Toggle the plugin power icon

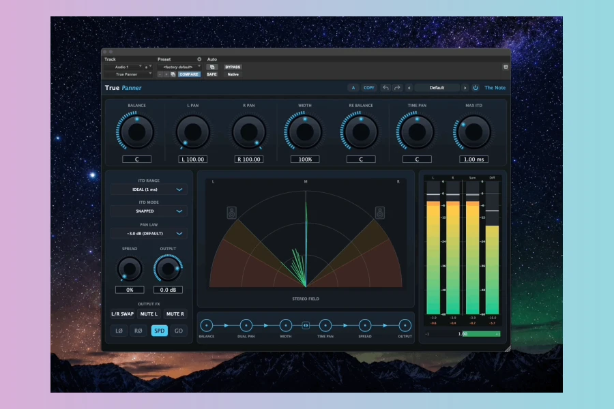(x=476, y=88)
